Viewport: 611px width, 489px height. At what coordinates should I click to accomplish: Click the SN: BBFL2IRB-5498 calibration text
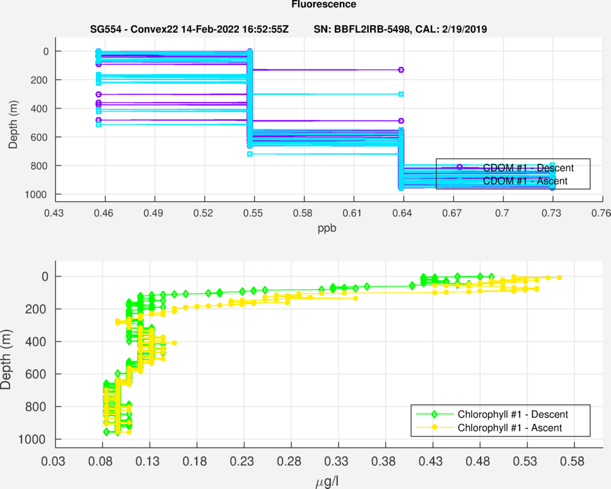(x=400, y=29)
